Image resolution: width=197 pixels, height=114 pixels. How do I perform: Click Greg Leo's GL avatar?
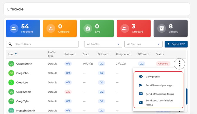[11, 82]
